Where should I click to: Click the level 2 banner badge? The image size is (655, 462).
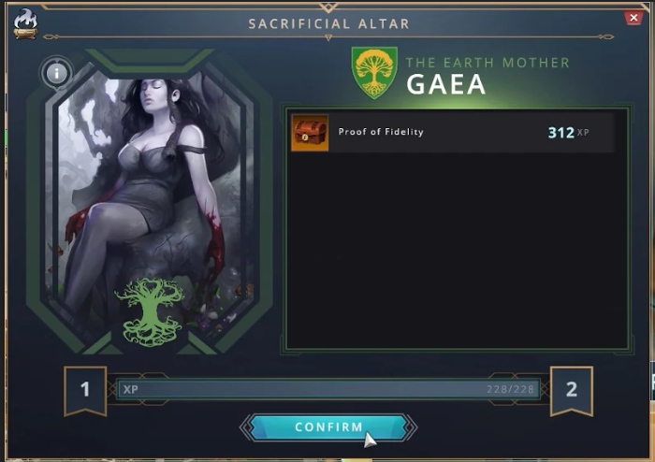coord(571,391)
